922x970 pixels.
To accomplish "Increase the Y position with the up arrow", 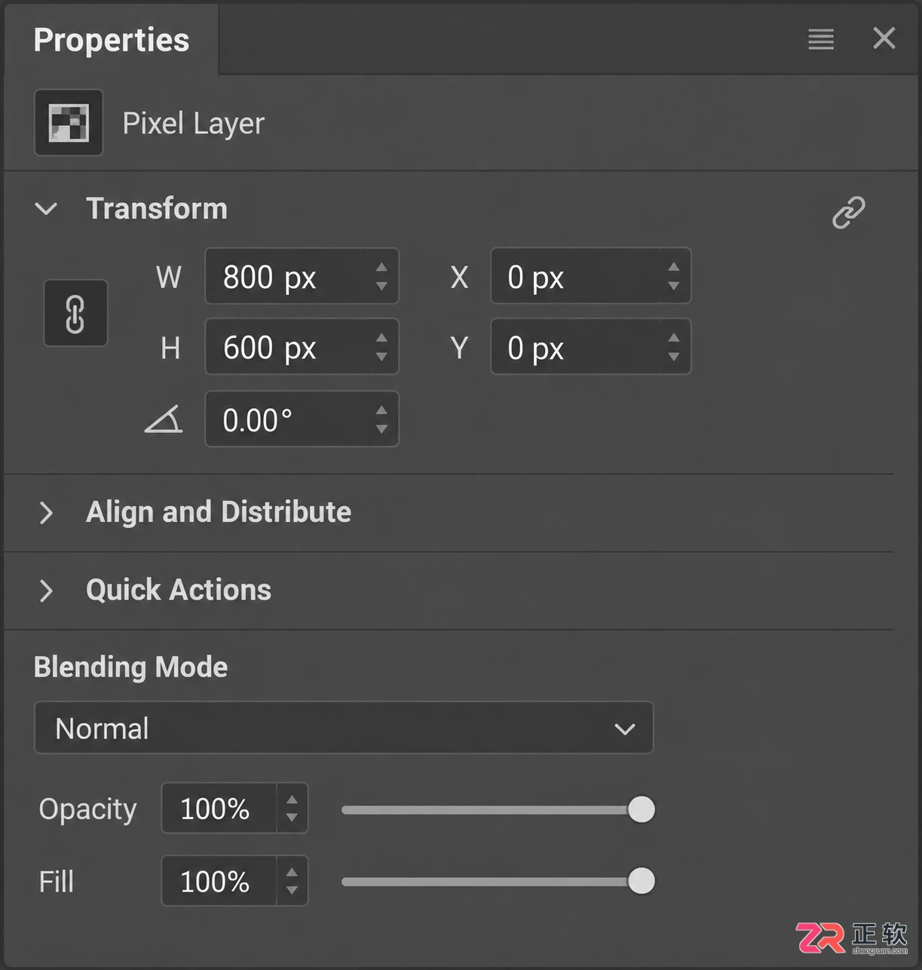I will [x=674, y=338].
